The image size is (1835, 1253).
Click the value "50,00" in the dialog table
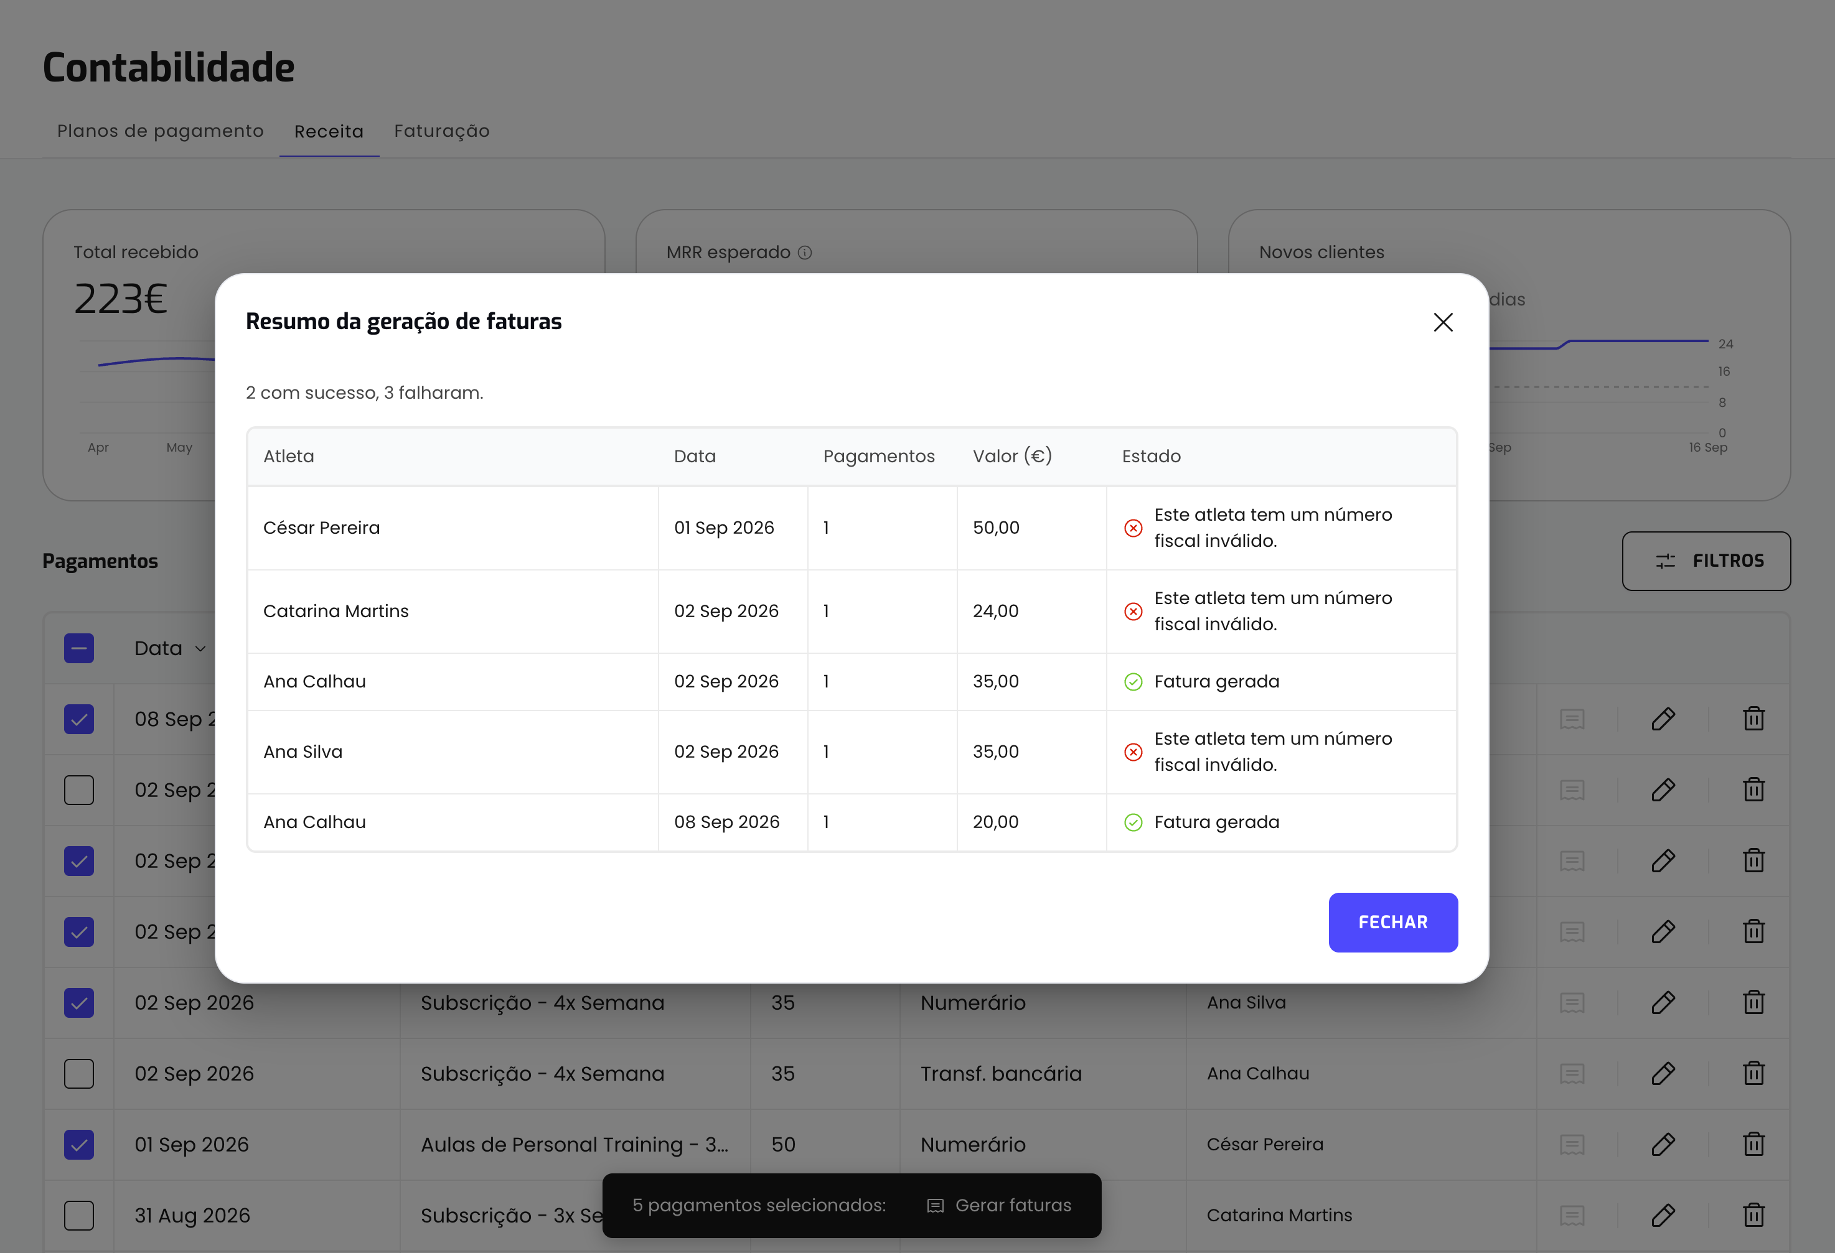click(996, 528)
